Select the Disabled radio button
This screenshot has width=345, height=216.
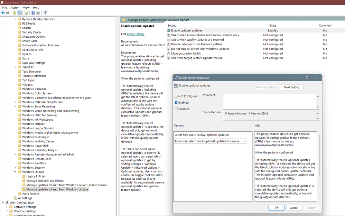[x=176, y=109]
